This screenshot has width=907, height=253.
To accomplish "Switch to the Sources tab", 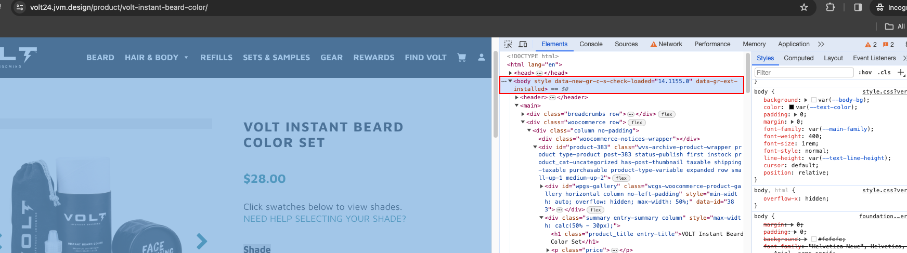I will [x=626, y=44].
